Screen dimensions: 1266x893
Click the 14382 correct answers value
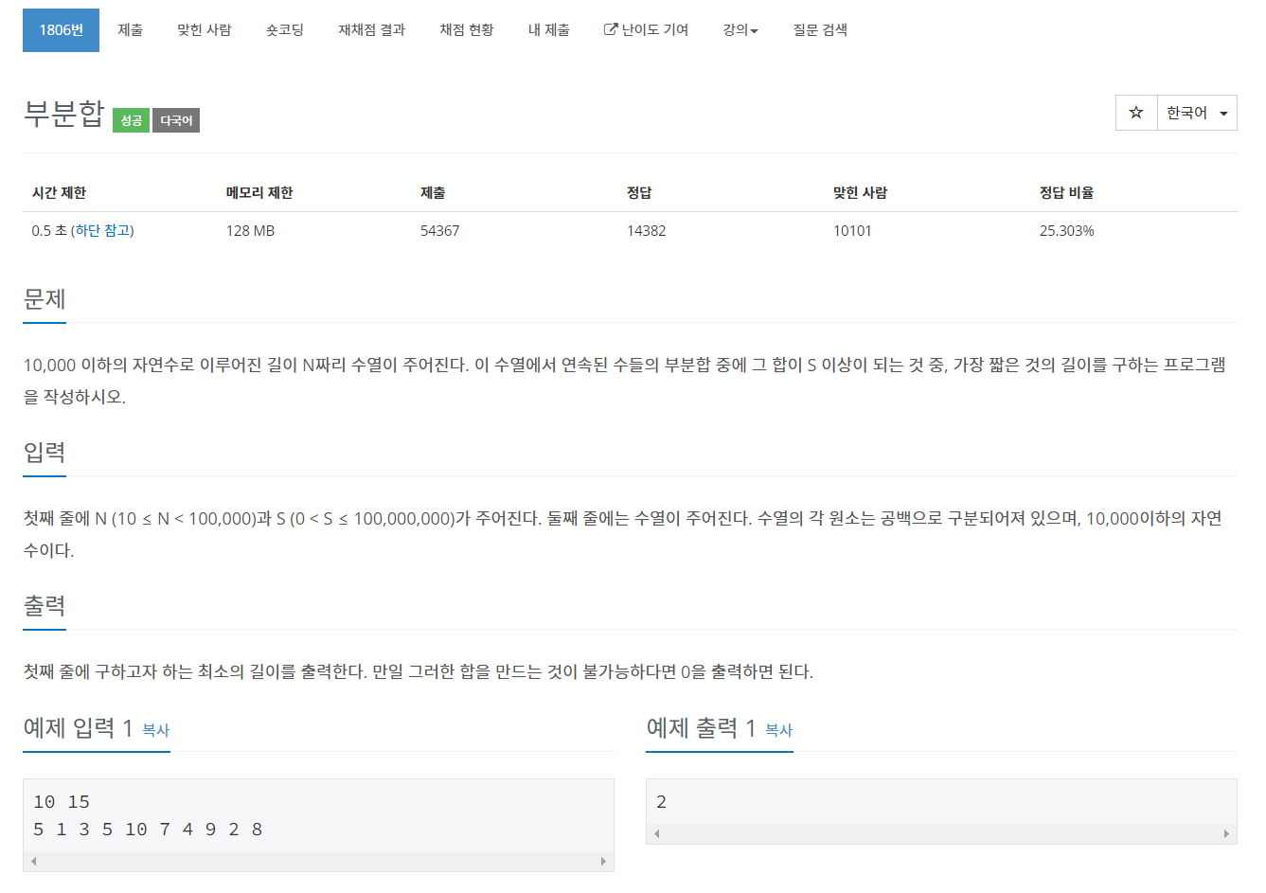(x=647, y=231)
